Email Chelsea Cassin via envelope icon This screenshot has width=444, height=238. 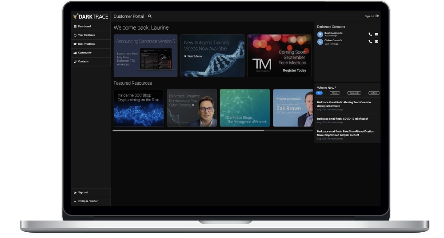[x=376, y=42]
